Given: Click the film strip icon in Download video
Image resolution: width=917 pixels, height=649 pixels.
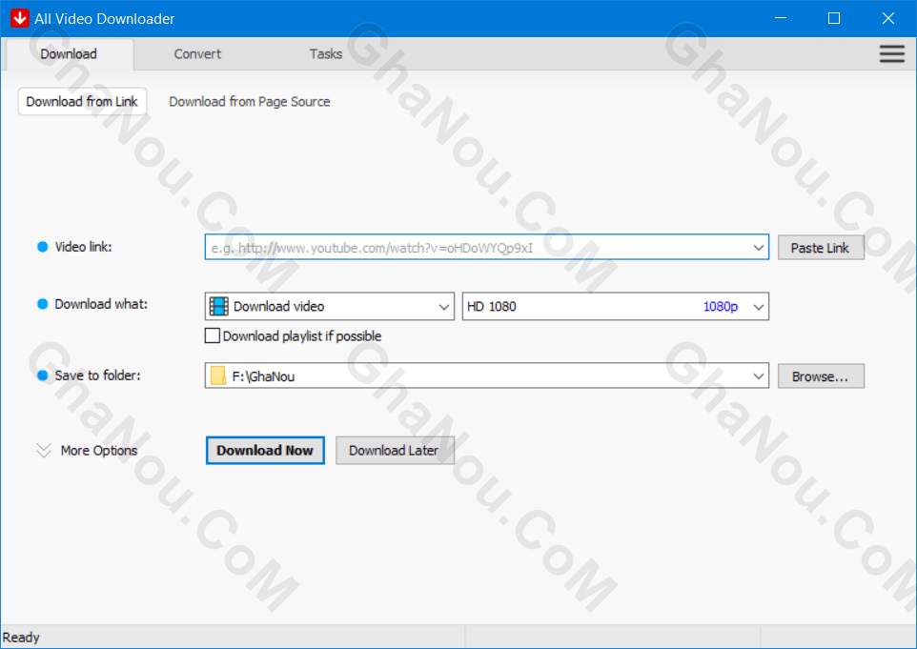Looking at the screenshot, I should click(x=218, y=306).
